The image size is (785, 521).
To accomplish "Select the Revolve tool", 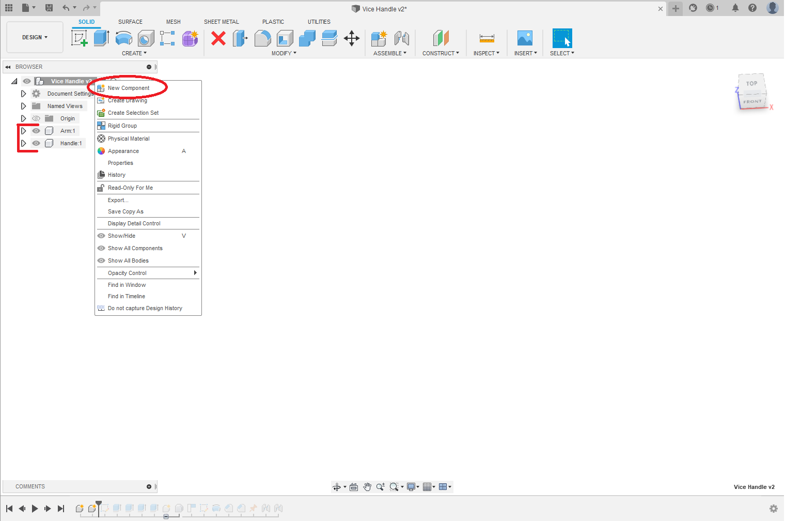I will pos(123,38).
